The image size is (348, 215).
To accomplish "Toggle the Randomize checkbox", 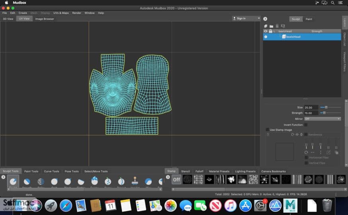I will (x=306, y=135).
